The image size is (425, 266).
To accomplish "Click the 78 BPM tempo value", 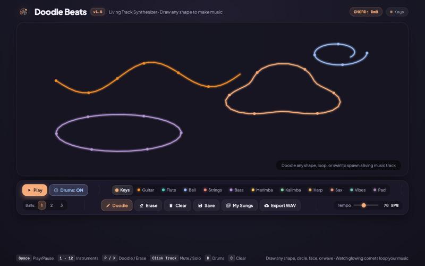I will [391, 205].
